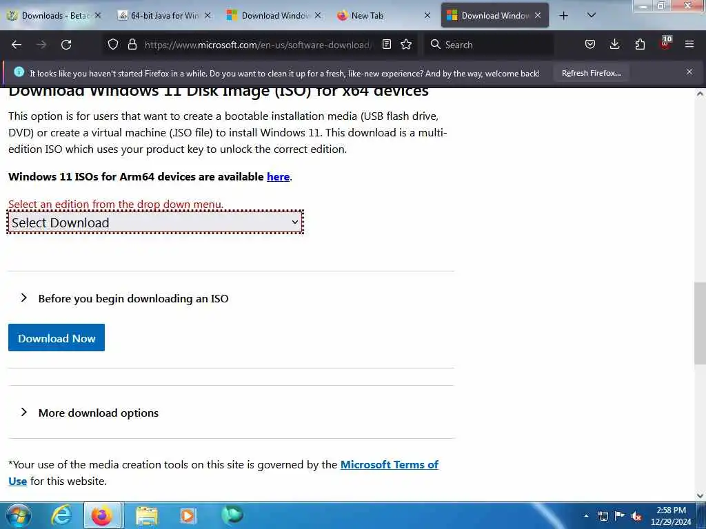This screenshot has height=529, width=706.
Task: List all tabs with the chevron button
Action: [592, 15]
